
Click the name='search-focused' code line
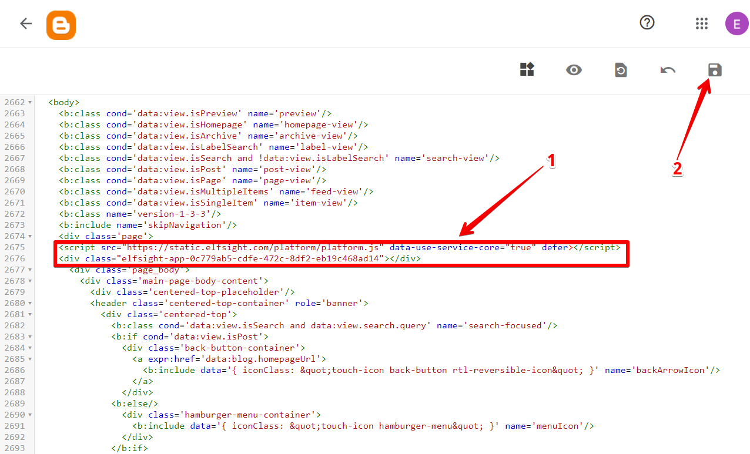point(334,325)
